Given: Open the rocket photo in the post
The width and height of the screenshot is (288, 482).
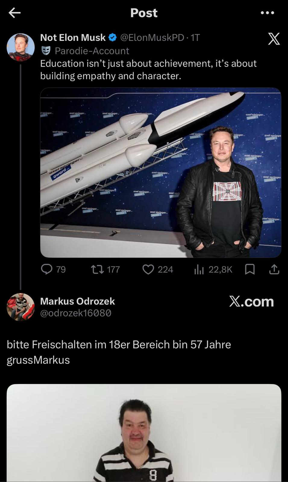Looking at the screenshot, I should tap(161, 173).
